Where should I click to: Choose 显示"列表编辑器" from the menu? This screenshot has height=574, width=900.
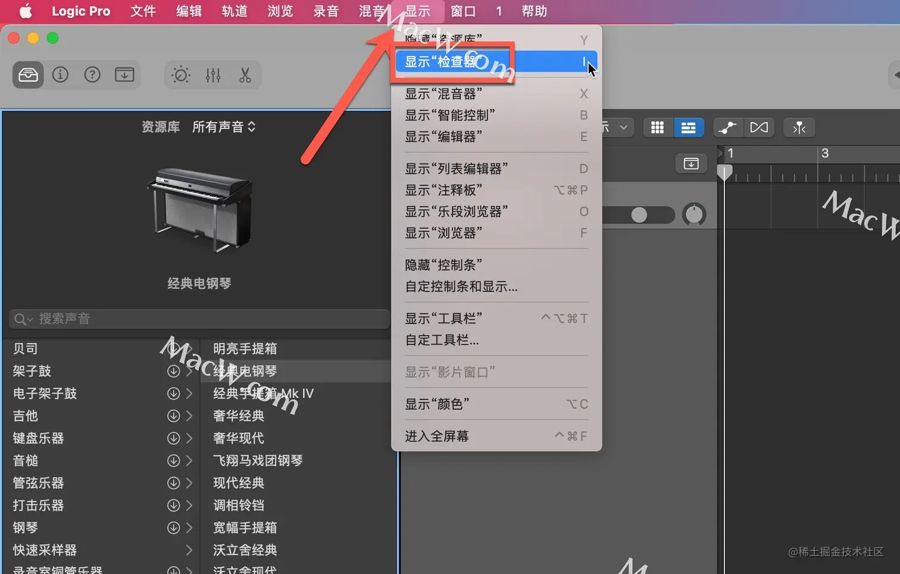[x=496, y=169]
